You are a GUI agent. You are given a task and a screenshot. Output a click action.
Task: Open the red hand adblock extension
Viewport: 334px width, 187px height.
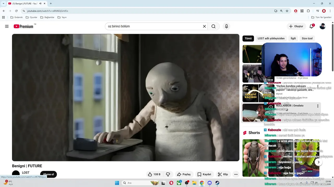click(296, 11)
